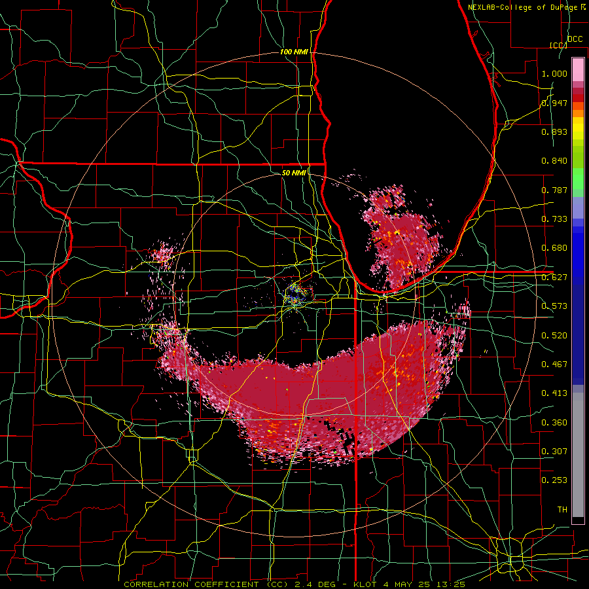This screenshot has height=589, width=589.
Task: Click the 0.413 scale value
Action: (x=554, y=393)
